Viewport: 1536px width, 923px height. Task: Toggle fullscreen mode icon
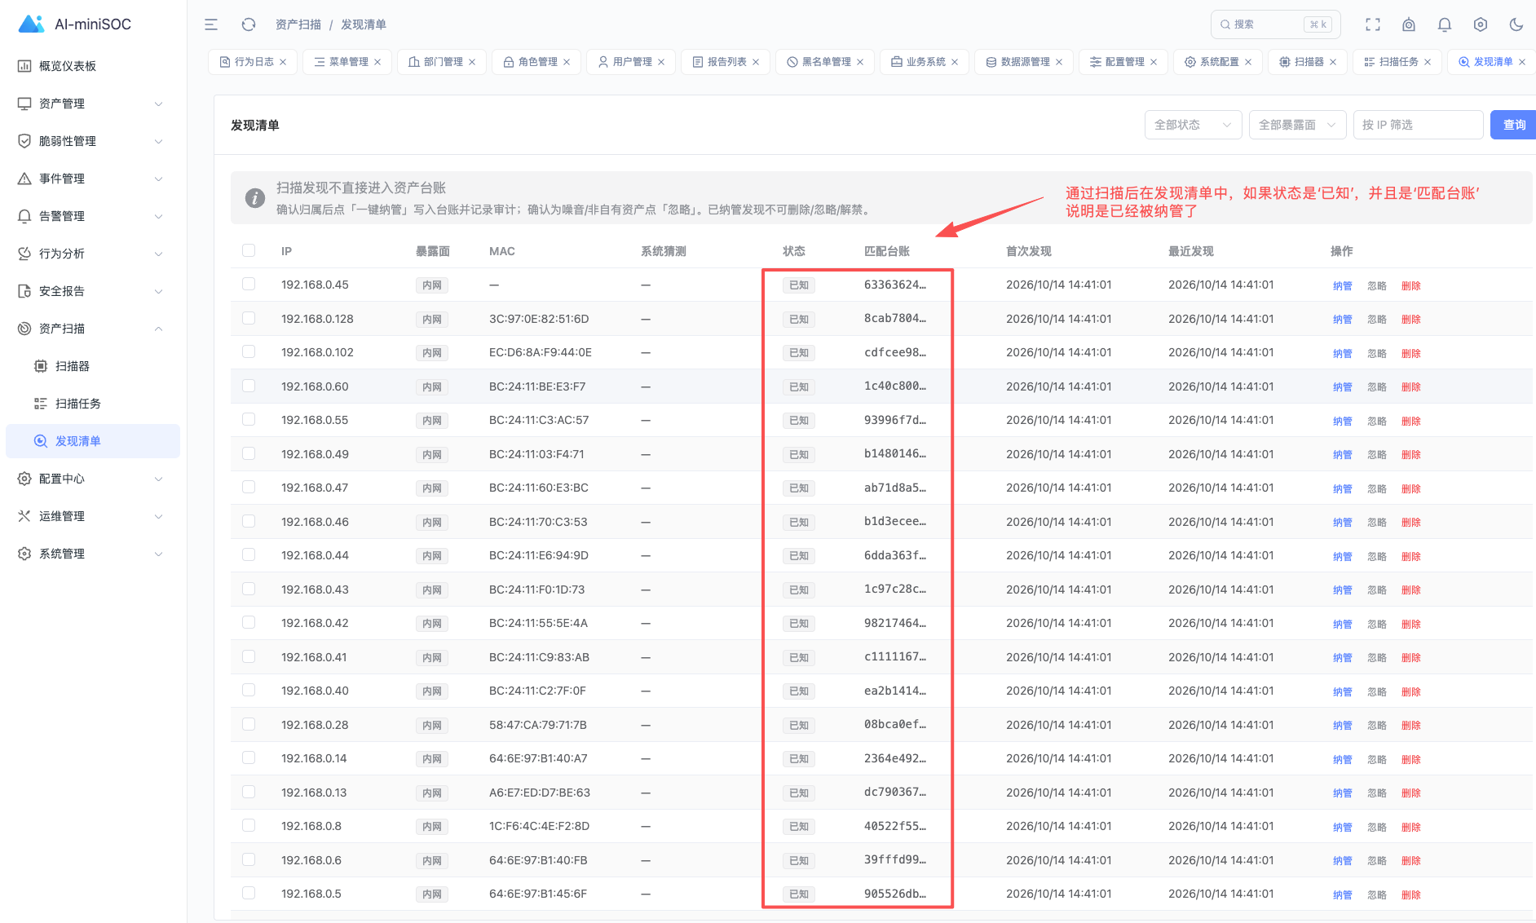(1373, 24)
